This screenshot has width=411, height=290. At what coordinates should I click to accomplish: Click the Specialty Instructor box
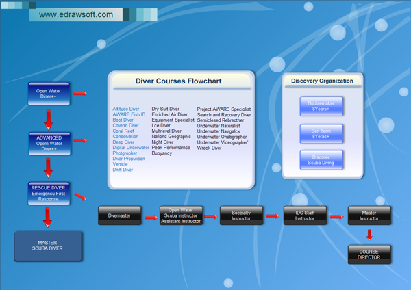tap(241, 215)
